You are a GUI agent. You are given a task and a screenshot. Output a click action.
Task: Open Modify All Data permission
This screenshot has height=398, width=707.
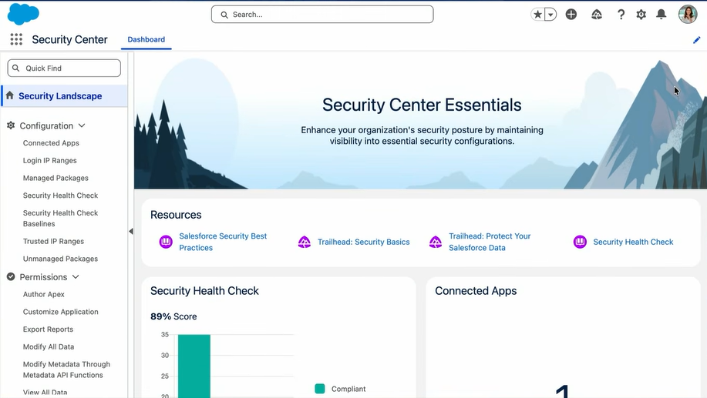(x=49, y=347)
